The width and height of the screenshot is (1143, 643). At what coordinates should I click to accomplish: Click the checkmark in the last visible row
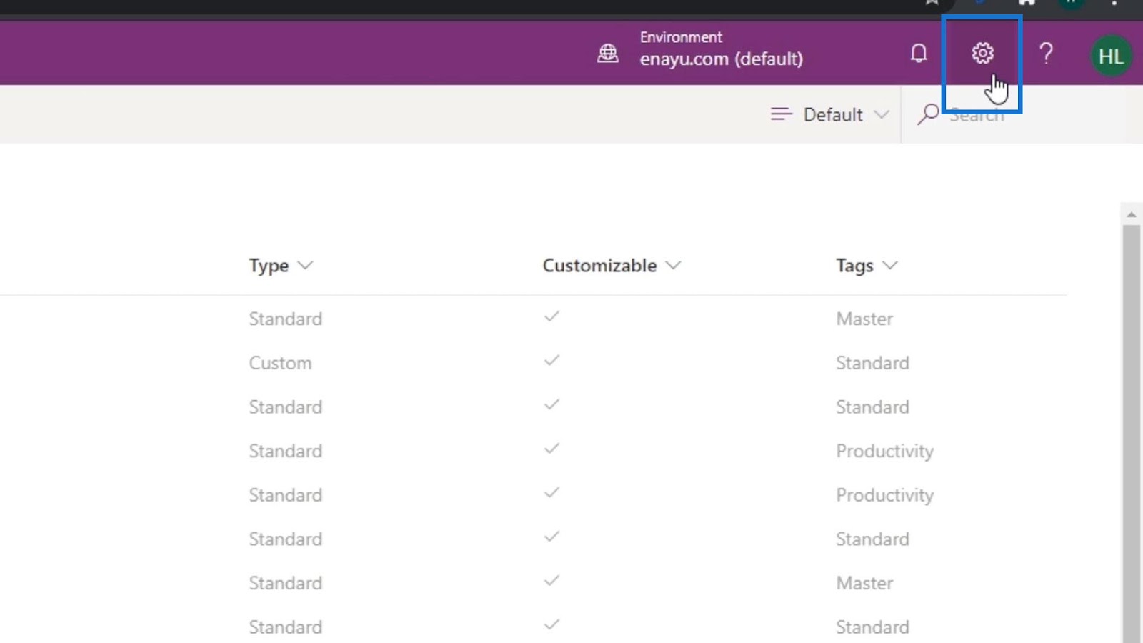point(551,625)
